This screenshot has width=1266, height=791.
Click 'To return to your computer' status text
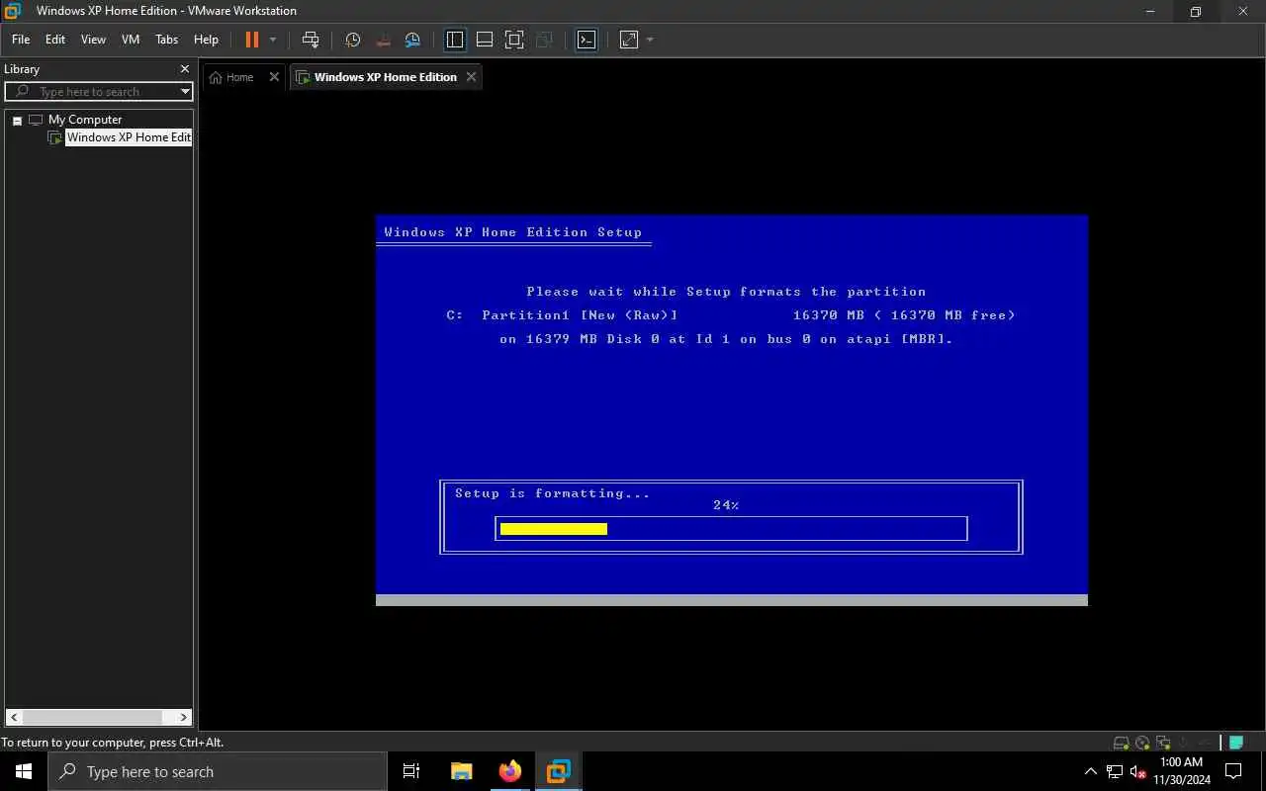[112, 743]
